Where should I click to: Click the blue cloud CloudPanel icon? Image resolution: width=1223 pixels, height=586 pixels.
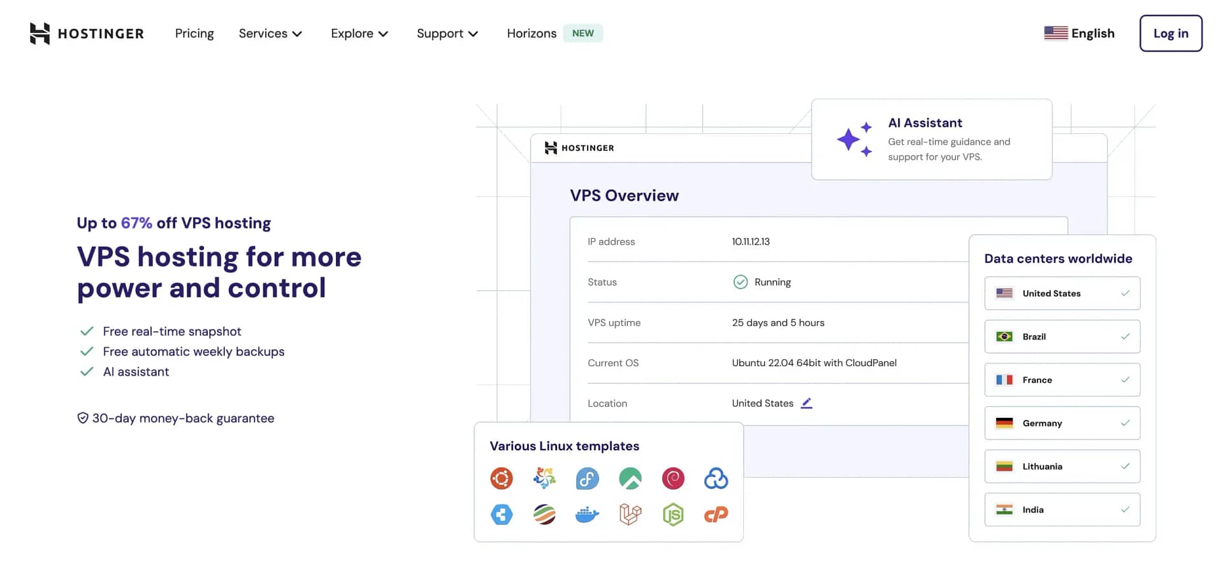716,478
